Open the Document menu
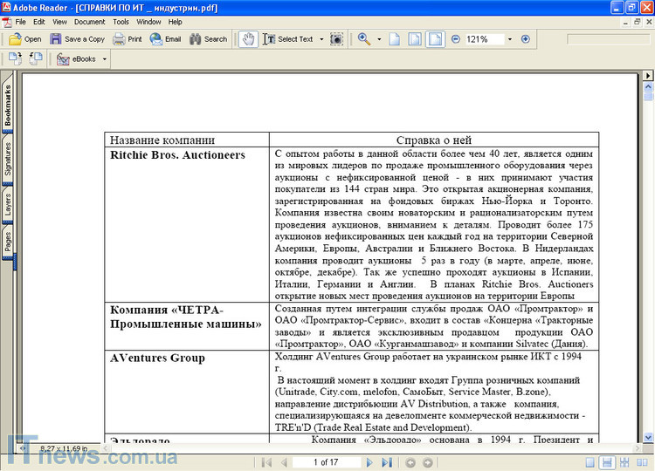 click(89, 22)
